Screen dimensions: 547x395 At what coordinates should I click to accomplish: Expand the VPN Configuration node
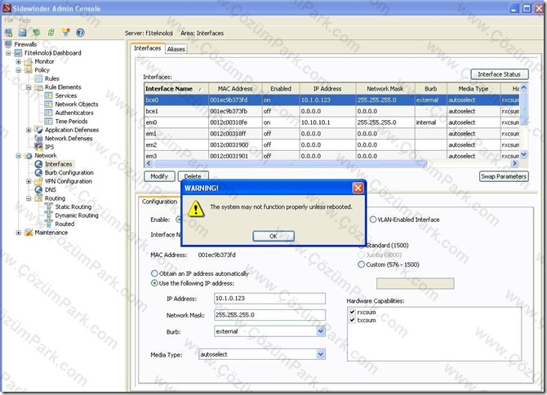[x=29, y=181]
